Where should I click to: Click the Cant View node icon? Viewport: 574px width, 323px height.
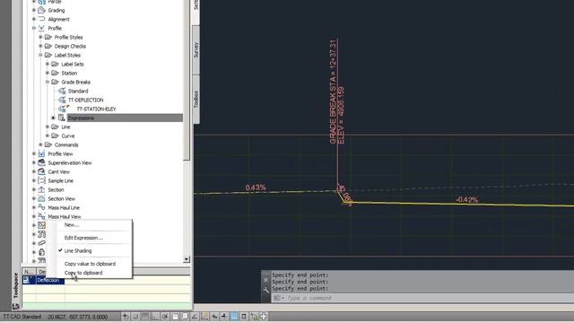coord(41,171)
